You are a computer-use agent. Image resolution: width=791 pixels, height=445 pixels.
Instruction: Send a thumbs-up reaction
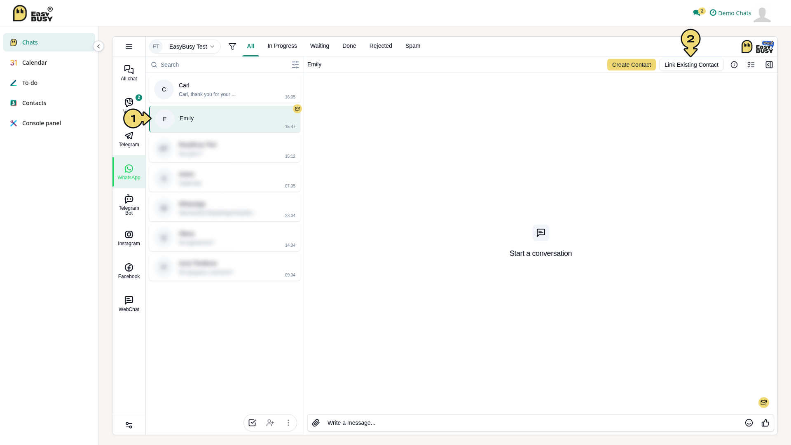point(765,423)
